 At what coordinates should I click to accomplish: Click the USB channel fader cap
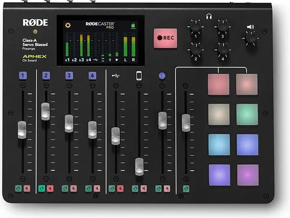[116, 136]
